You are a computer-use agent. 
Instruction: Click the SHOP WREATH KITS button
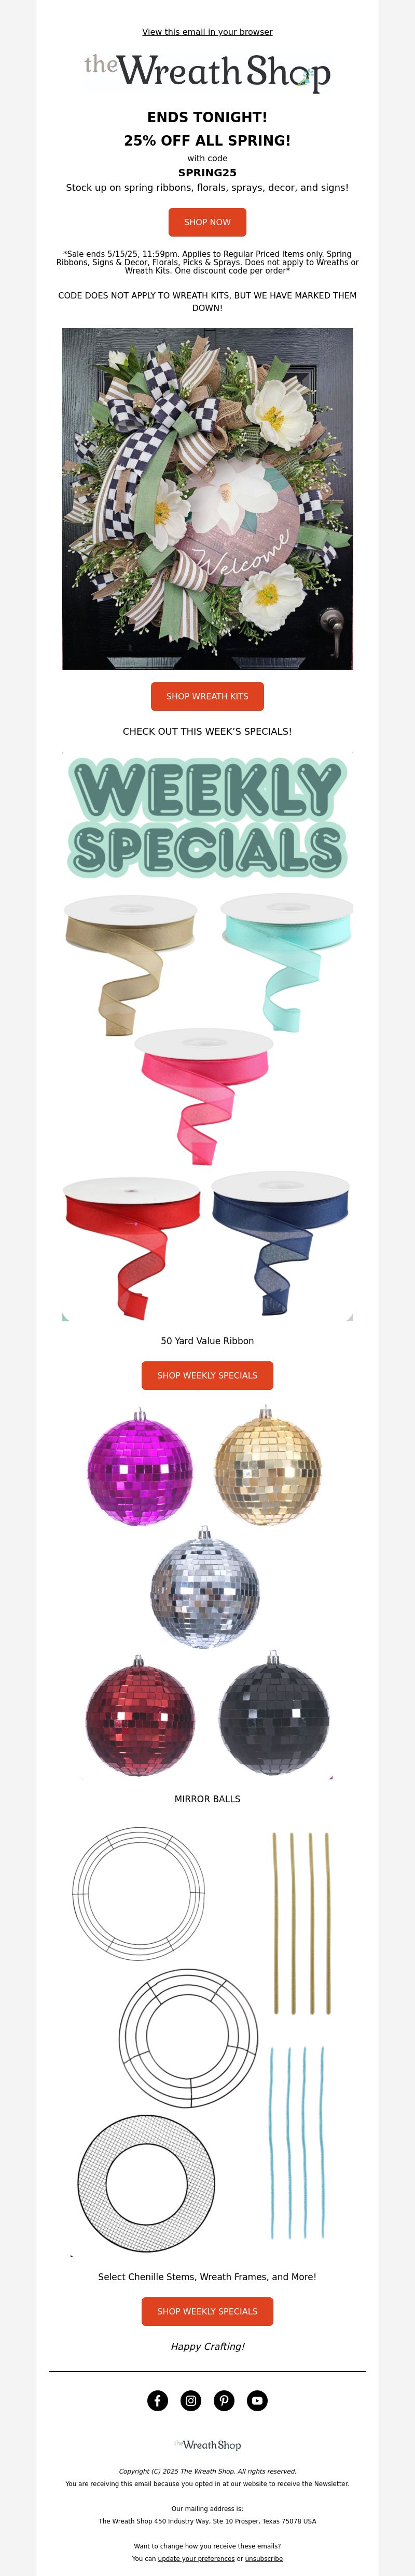pyautogui.click(x=208, y=696)
